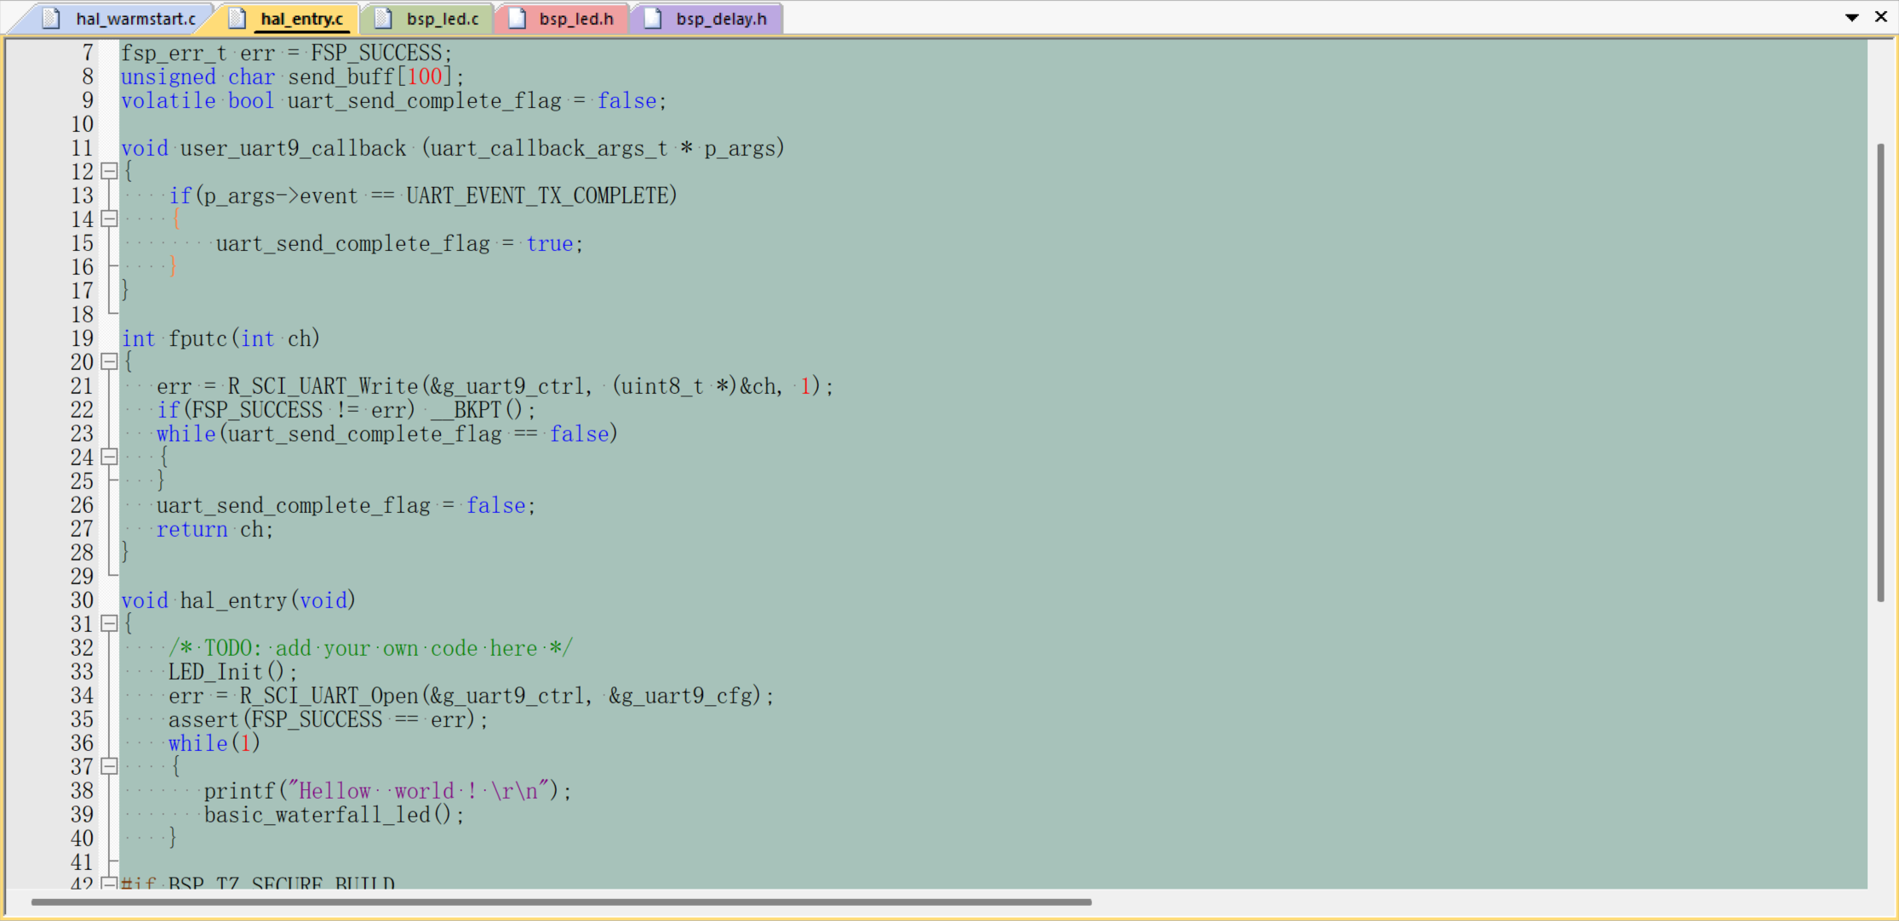Click on user_uart9_callback function name
Viewport: 1899px width, 921px height.
pos(293,148)
